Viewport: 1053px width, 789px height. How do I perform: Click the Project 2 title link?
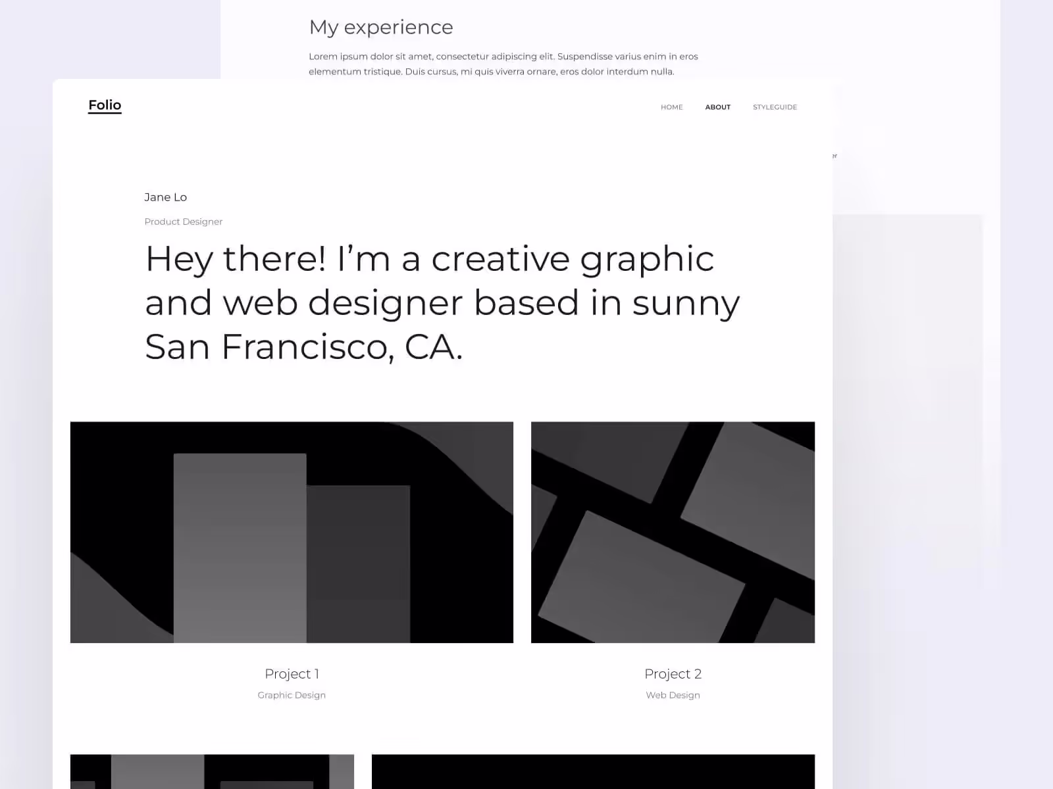[x=673, y=674]
